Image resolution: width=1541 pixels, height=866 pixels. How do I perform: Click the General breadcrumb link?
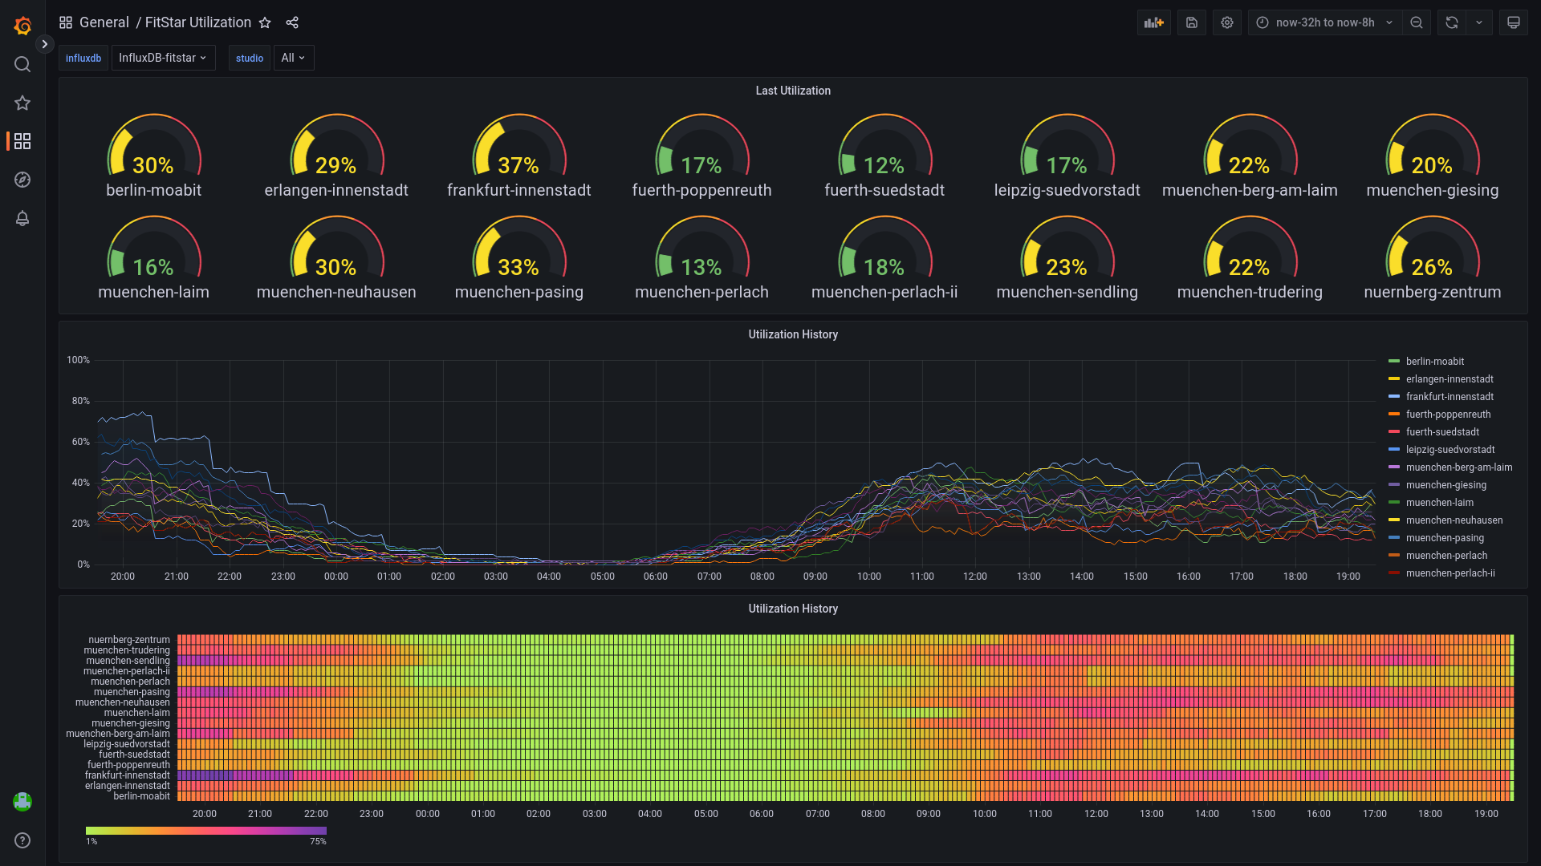tap(104, 22)
